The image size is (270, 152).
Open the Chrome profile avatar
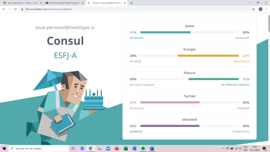coord(260,9)
